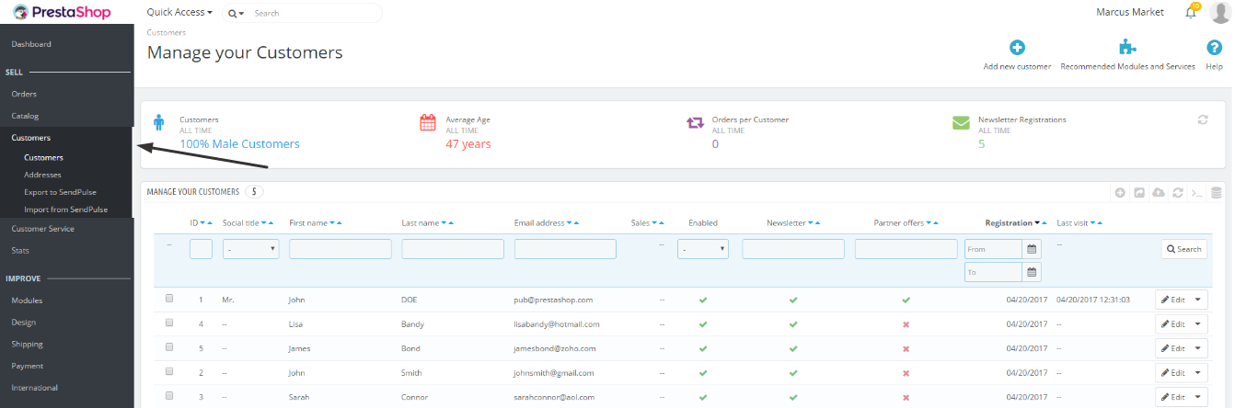
Task: Click the Help question mark icon
Action: [1214, 48]
